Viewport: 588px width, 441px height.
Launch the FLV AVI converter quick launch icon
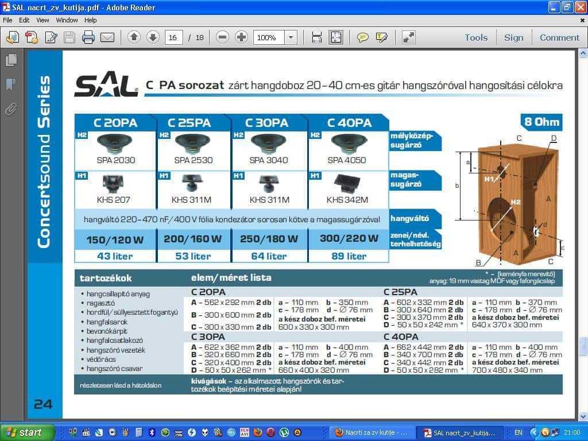click(x=245, y=432)
